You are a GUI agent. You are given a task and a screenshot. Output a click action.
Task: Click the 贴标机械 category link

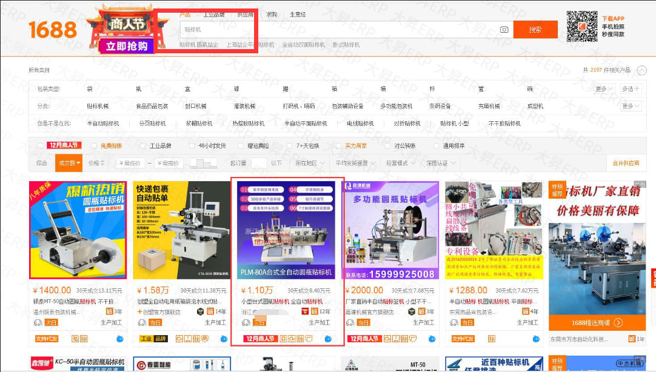tap(98, 106)
